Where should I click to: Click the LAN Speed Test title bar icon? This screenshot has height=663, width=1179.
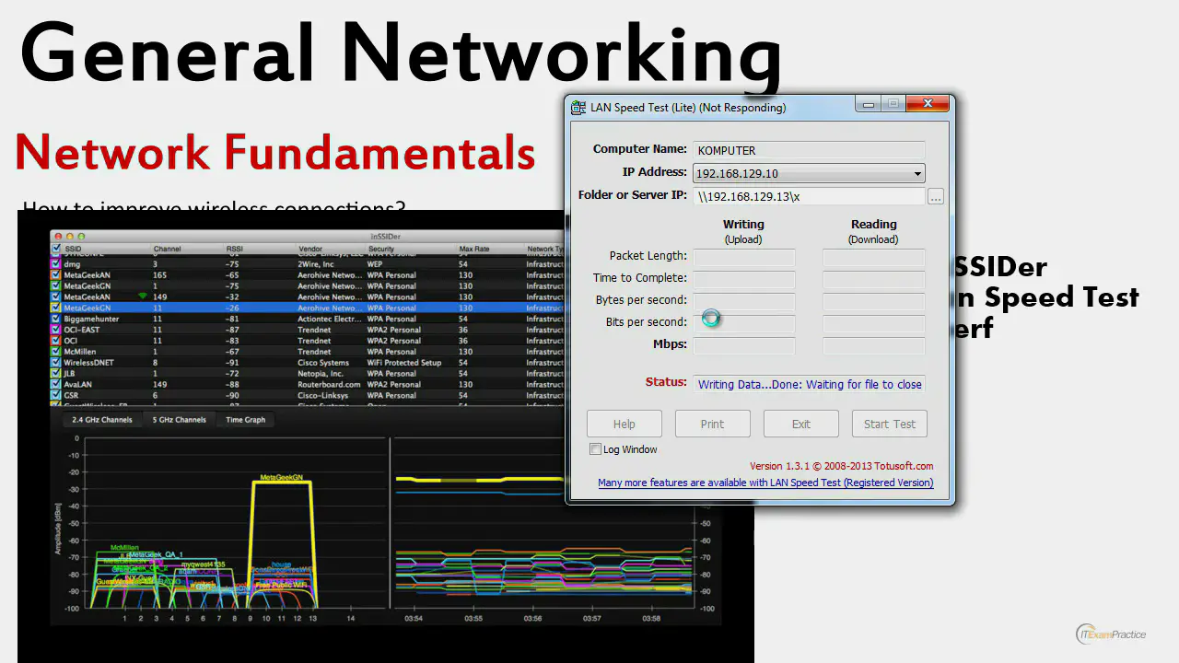(x=578, y=108)
